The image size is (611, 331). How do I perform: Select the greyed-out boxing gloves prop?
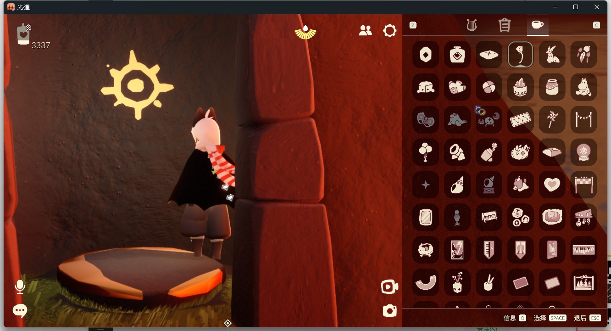tap(426, 119)
